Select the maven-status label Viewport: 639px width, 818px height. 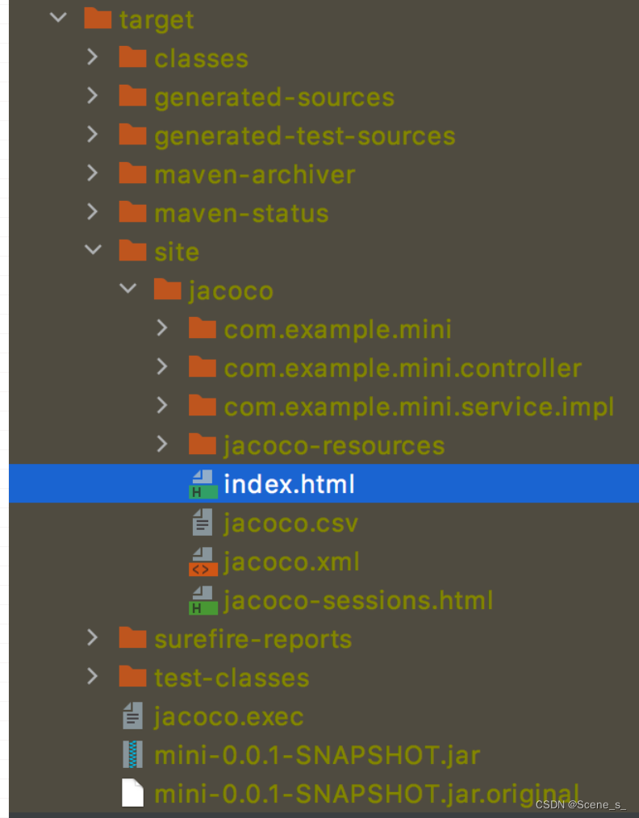point(241,213)
